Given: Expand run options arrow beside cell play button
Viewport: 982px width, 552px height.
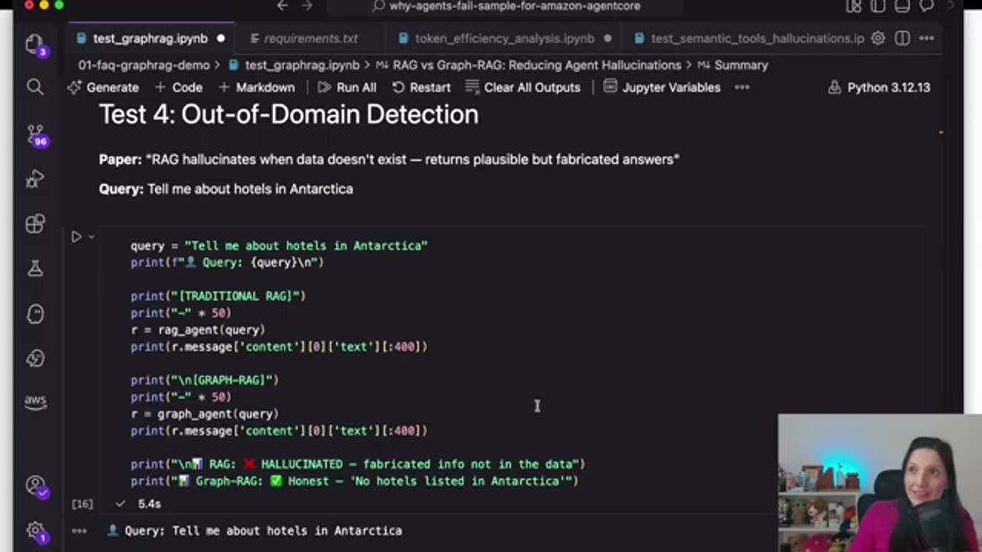Looking at the screenshot, I should click(91, 237).
